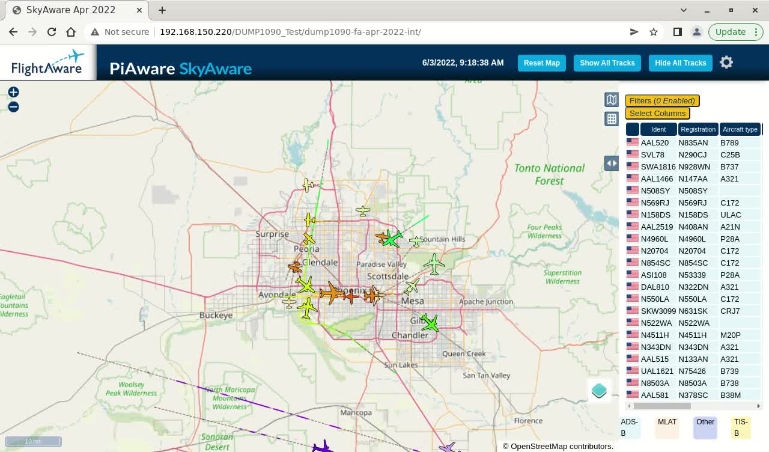The height and width of the screenshot is (452, 769).
Task: Sort by flag column header
Action: pyautogui.click(x=632, y=129)
